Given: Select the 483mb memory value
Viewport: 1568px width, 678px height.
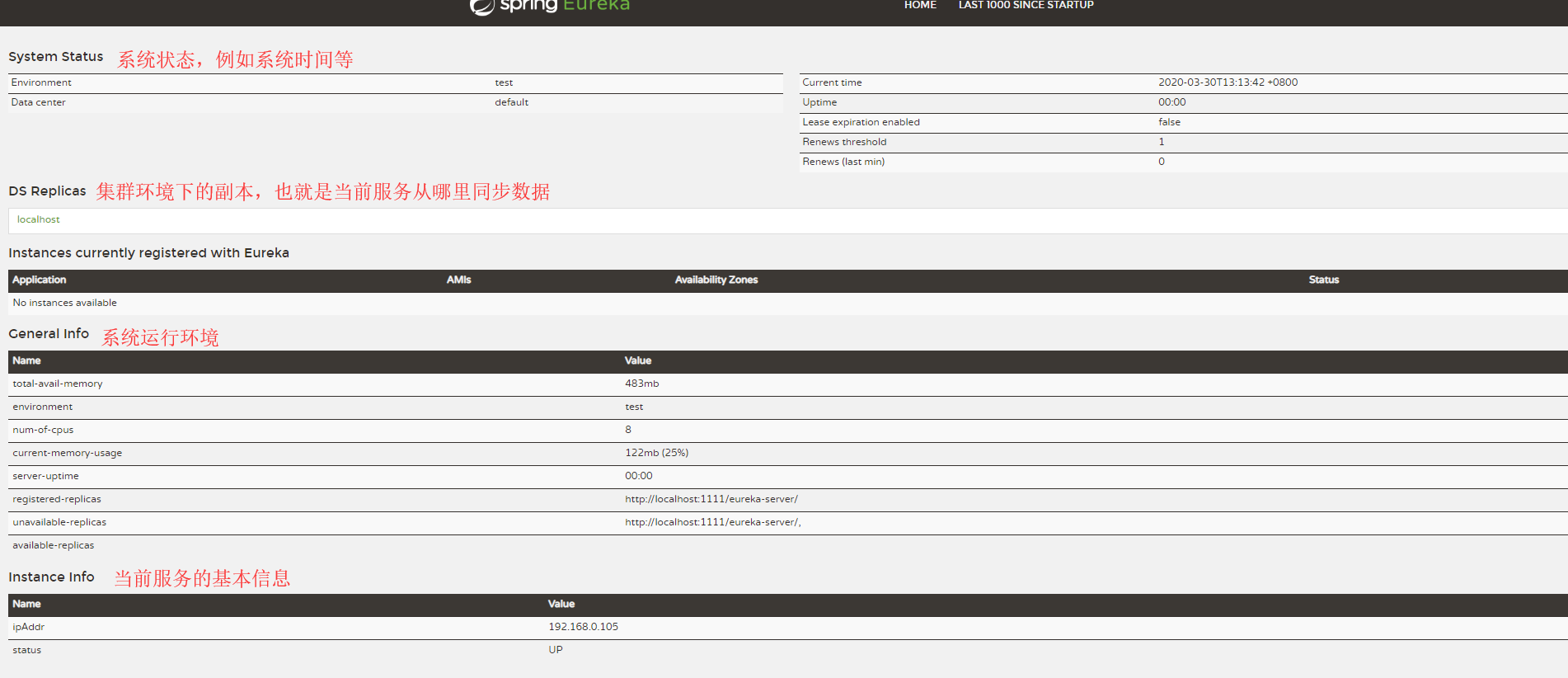Looking at the screenshot, I should click(x=641, y=384).
